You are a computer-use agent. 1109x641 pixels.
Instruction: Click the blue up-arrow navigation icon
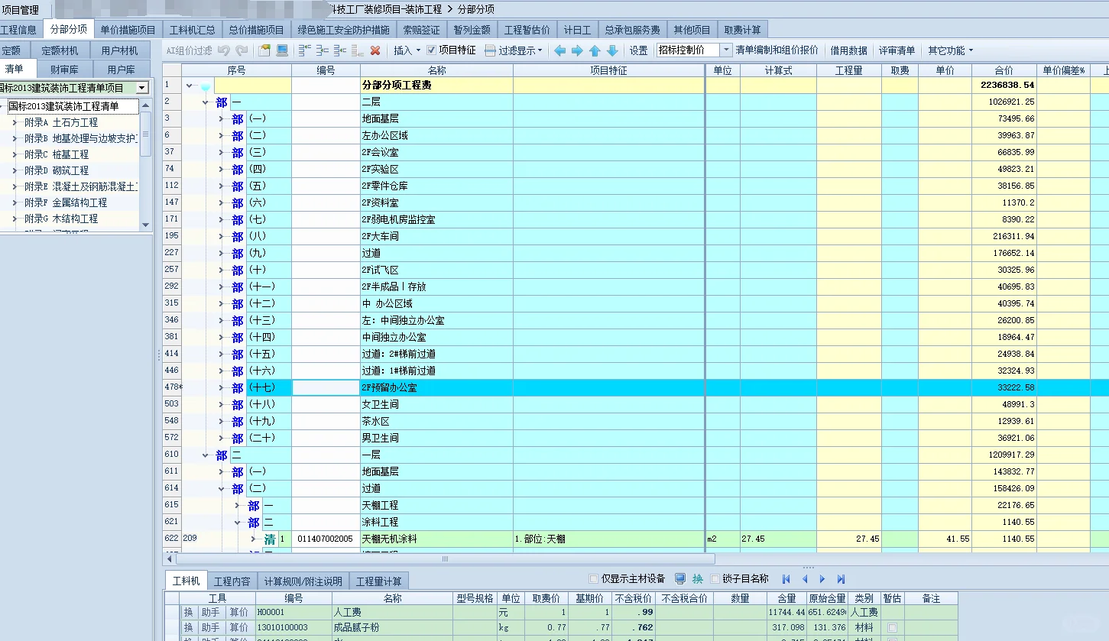click(x=595, y=52)
